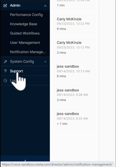Click the '< 1 min' duration text

pyautogui.click(x=62, y=124)
